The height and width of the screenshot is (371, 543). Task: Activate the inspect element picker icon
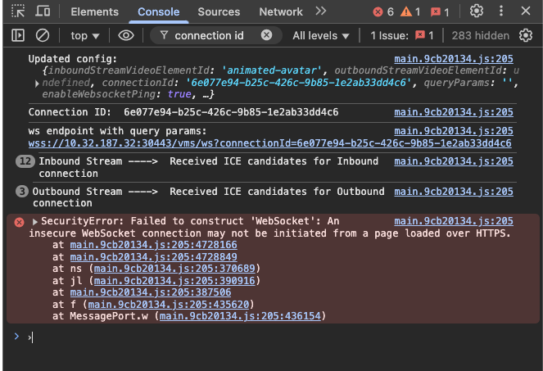18,11
